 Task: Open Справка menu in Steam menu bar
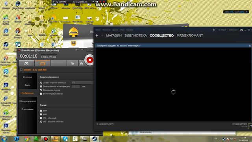130,30
